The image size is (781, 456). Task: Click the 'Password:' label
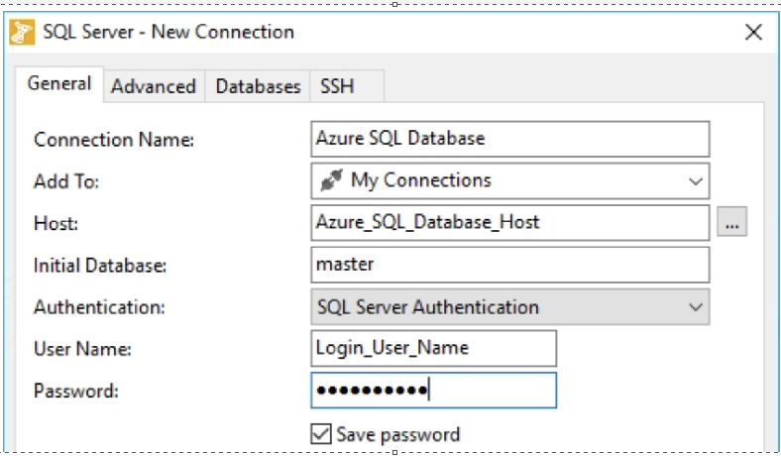coord(76,392)
